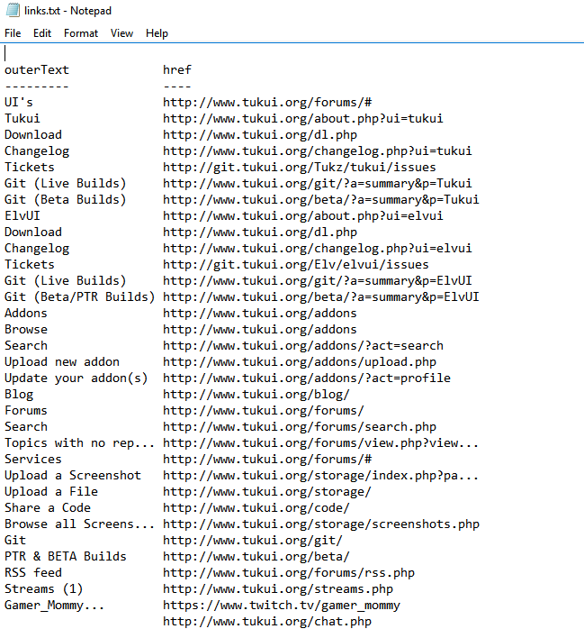This screenshot has height=638, width=584.
Task: Open the View menu
Action: point(121,33)
